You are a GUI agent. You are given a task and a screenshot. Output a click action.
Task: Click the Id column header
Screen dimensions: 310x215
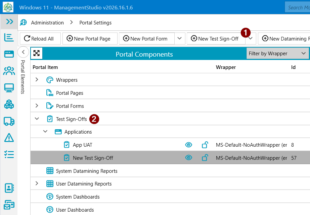click(293, 67)
